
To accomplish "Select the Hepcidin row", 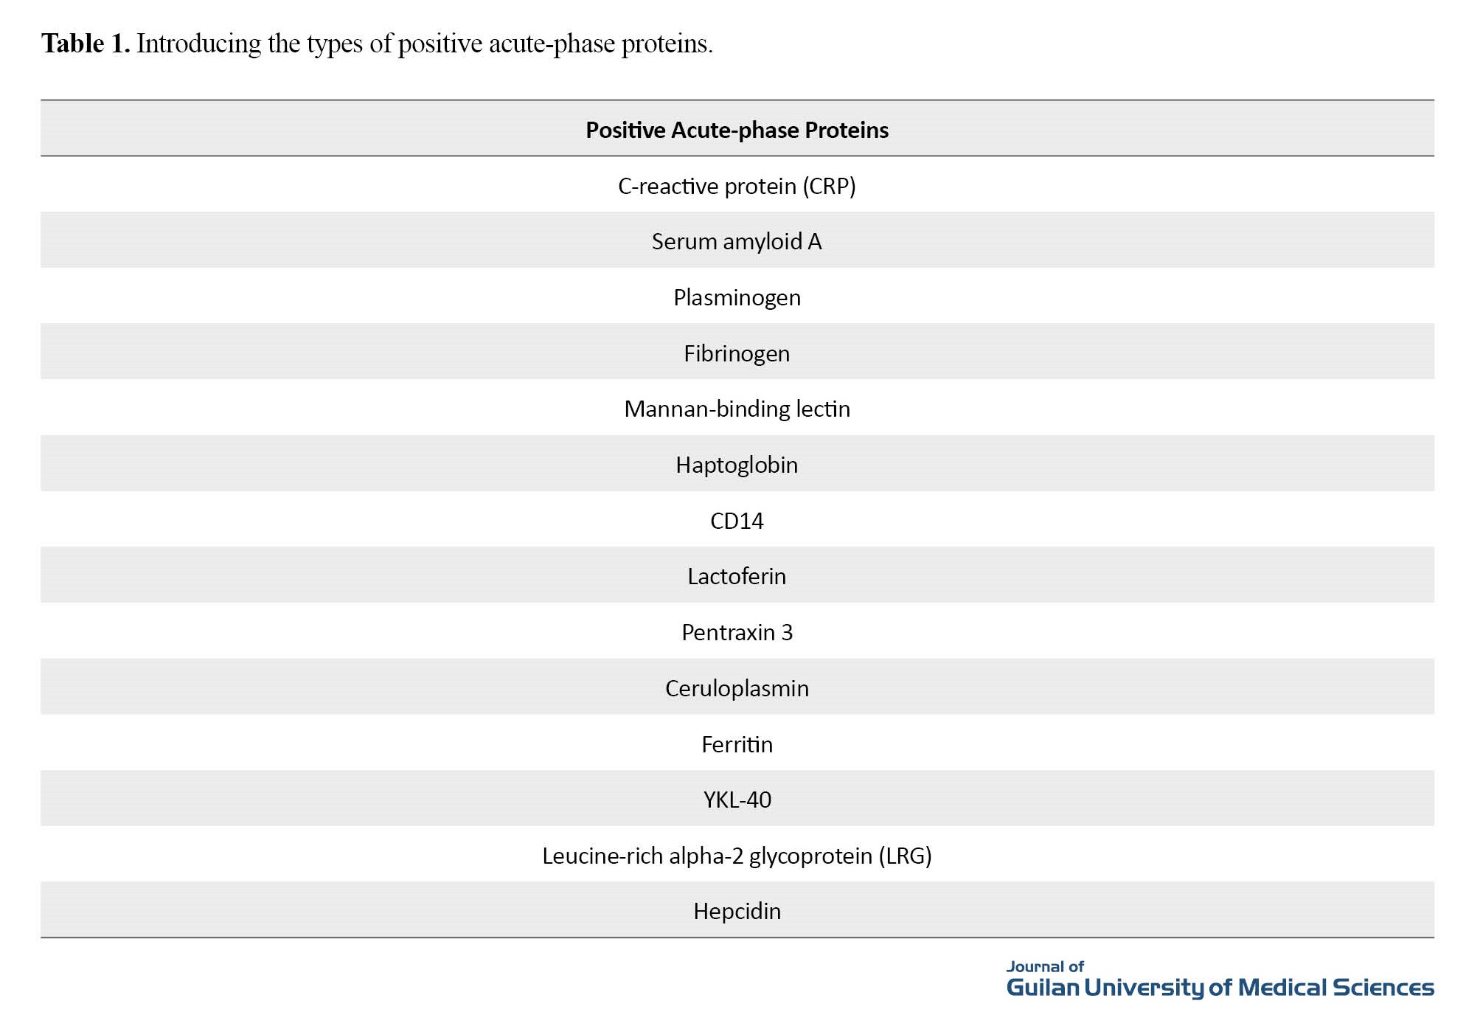I will pyautogui.click(x=737, y=911).
